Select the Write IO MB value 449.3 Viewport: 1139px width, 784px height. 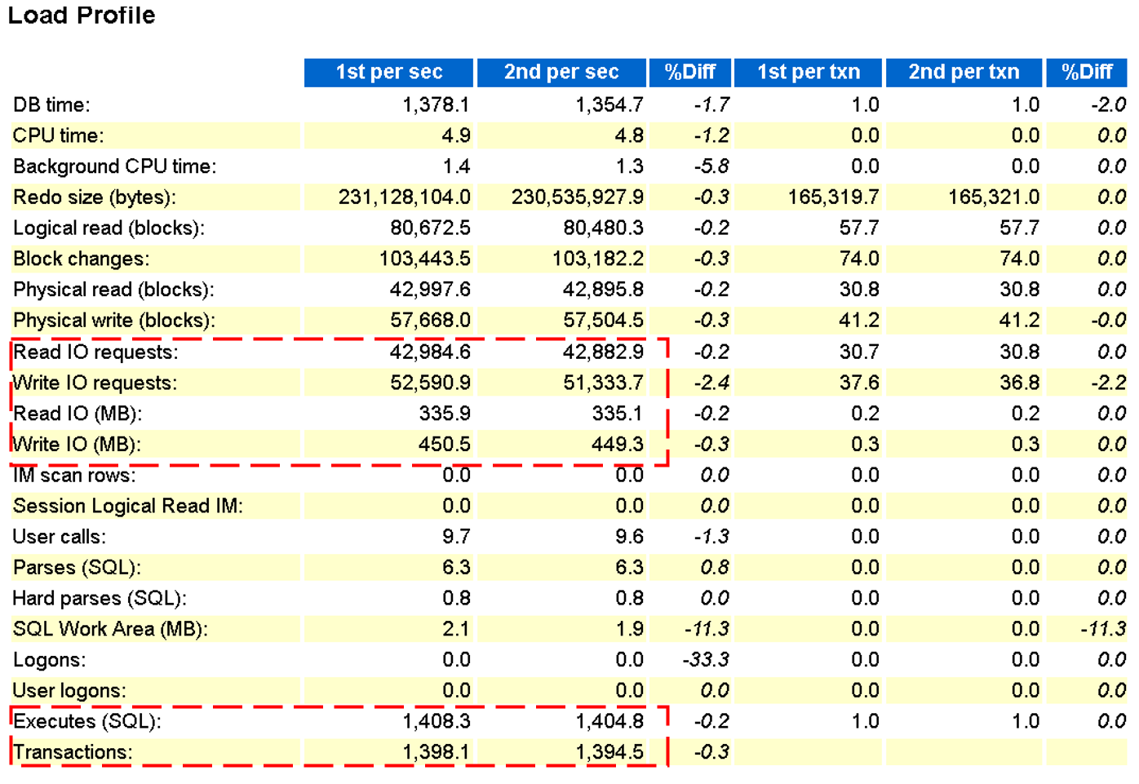(618, 445)
